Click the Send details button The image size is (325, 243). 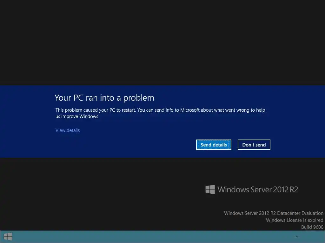[214, 145]
